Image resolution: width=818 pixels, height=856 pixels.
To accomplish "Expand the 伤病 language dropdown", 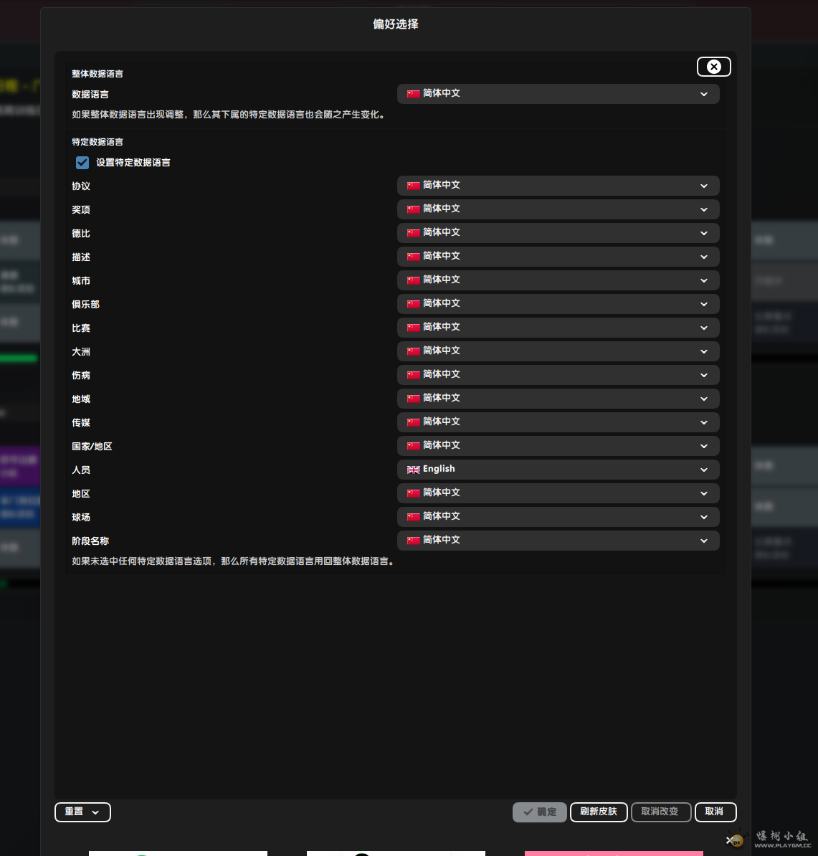I will pos(558,375).
